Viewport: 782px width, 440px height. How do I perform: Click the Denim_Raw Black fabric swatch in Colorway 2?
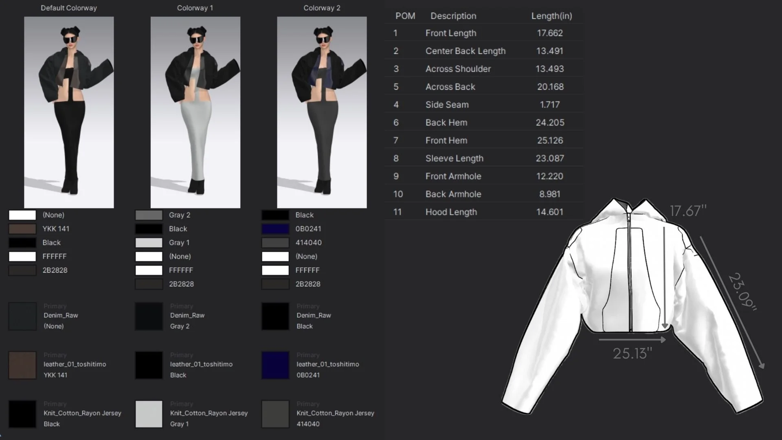[275, 316]
